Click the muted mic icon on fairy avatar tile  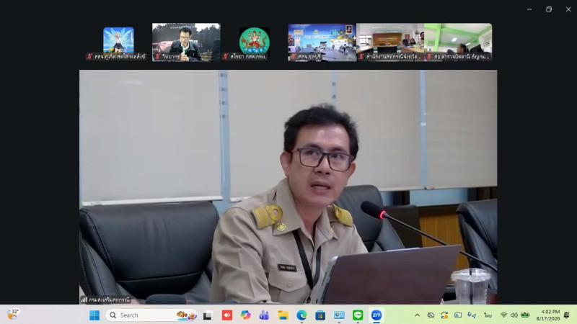pyautogui.click(x=89, y=57)
